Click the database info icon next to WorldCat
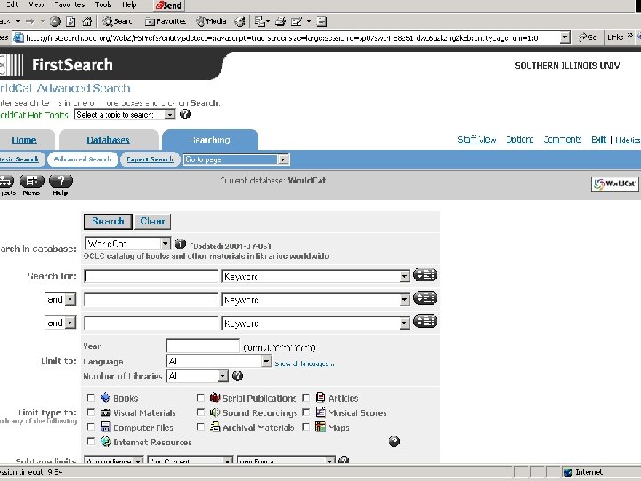 pyautogui.click(x=180, y=244)
